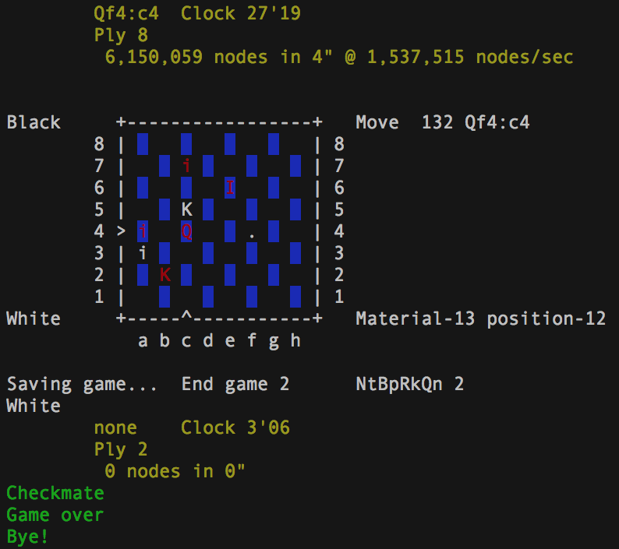Click 'Material-13 position-12' evaluation text

coord(481,318)
